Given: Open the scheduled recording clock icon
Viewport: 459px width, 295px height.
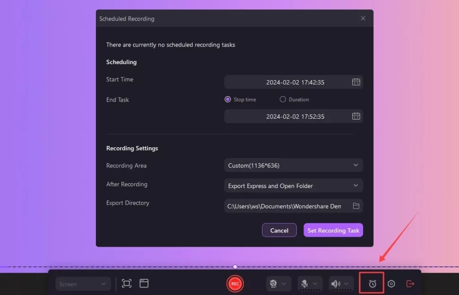Looking at the screenshot, I should coord(372,284).
